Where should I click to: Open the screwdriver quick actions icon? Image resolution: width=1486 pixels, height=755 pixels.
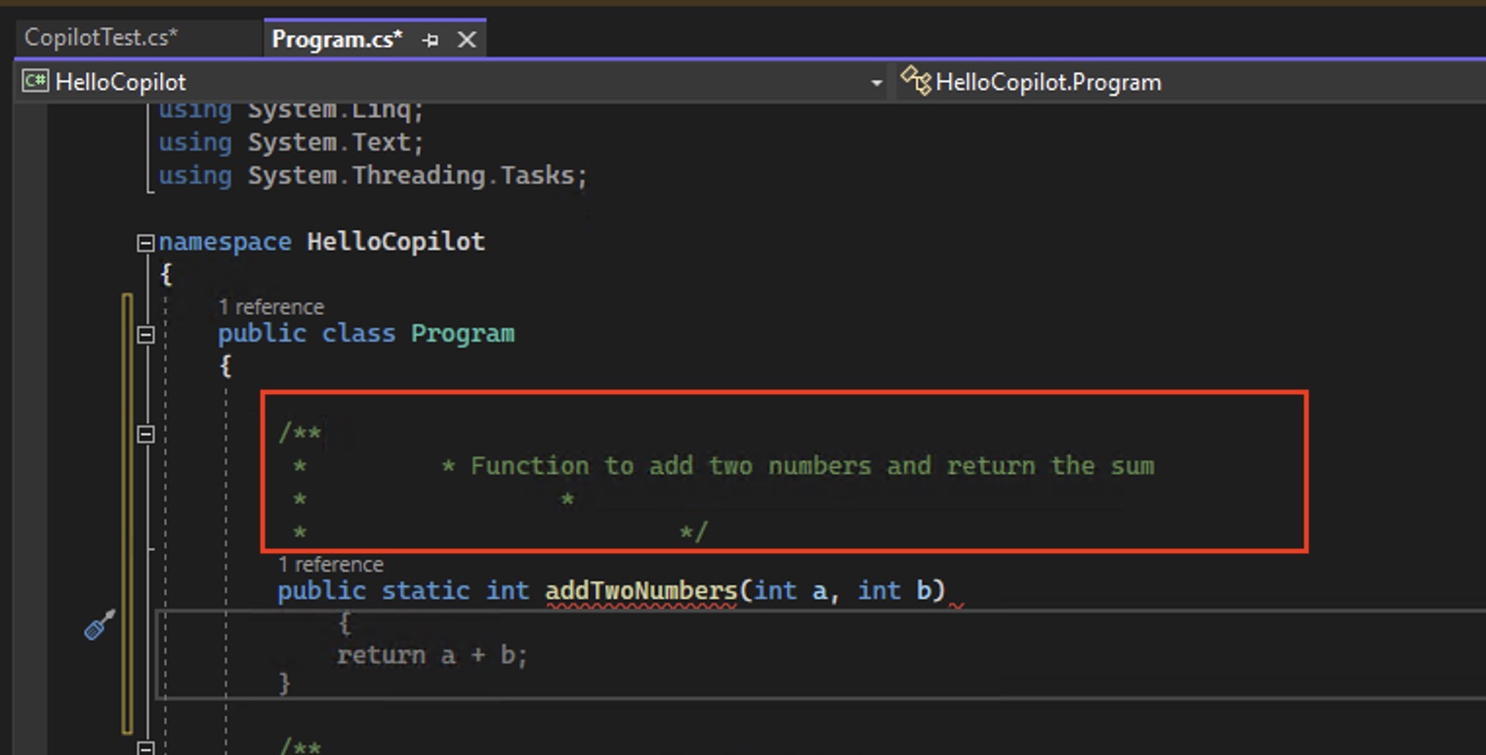[100, 624]
